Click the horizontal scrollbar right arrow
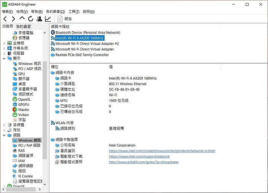The width and height of the screenshot is (268, 193). (40, 189)
